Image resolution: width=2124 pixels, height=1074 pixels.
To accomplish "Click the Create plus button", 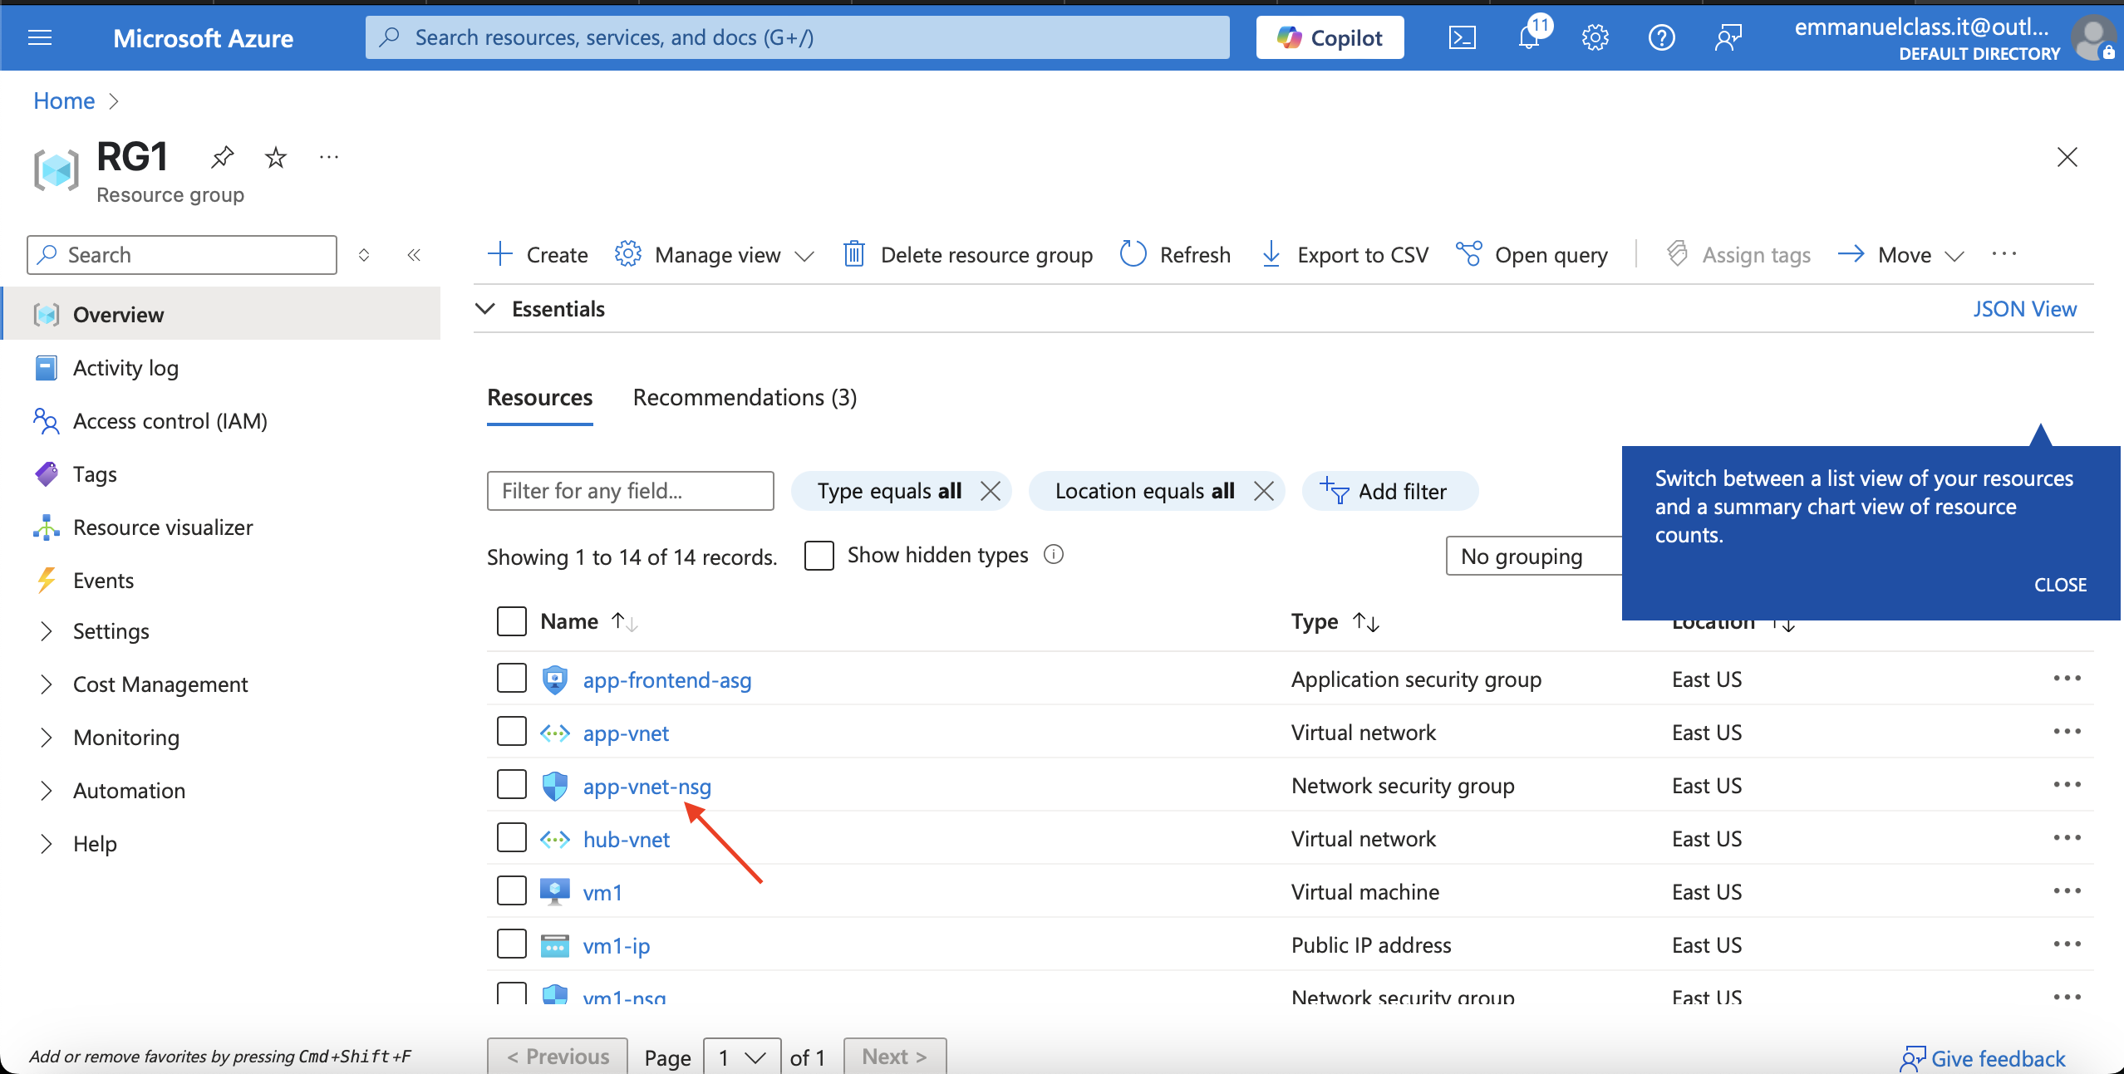I will point(538,254).
